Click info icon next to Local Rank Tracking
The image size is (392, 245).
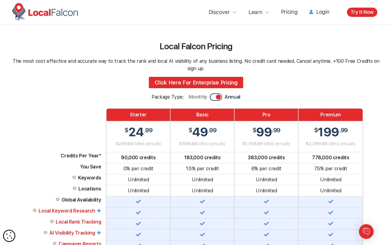[52, 221]
